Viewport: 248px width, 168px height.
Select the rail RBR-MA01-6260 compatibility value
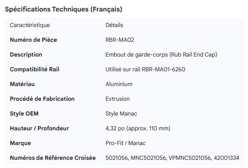[x=145, y=69]
